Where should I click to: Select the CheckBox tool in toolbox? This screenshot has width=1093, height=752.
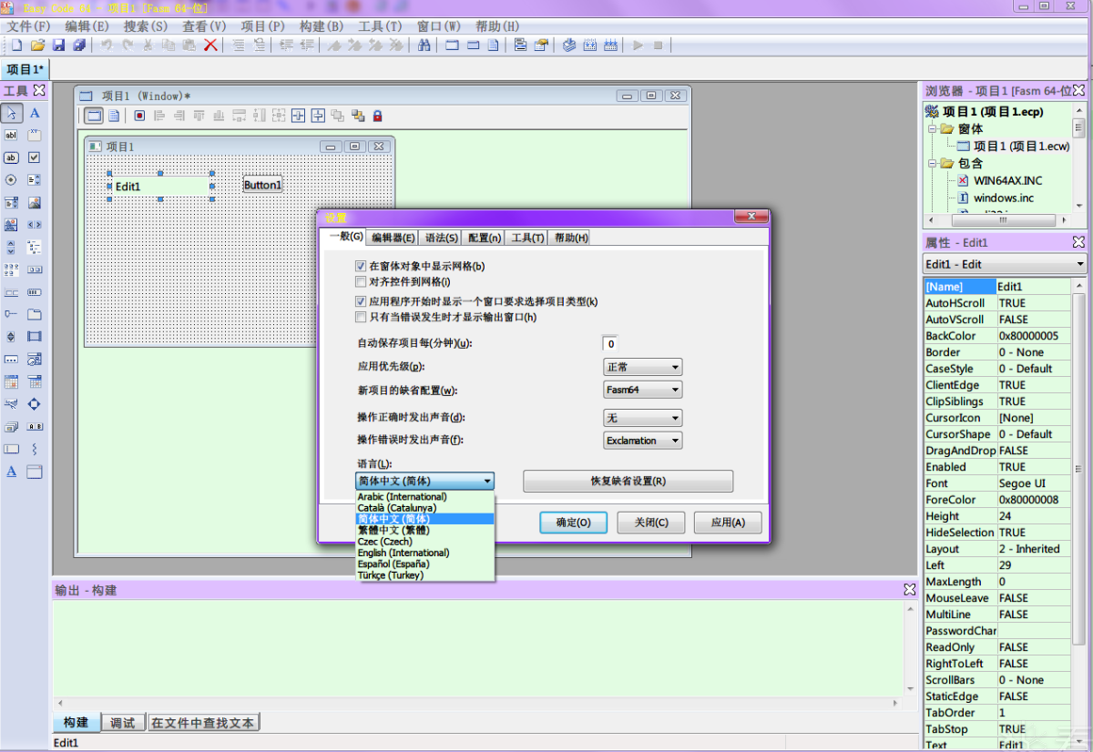pos(35,158)
